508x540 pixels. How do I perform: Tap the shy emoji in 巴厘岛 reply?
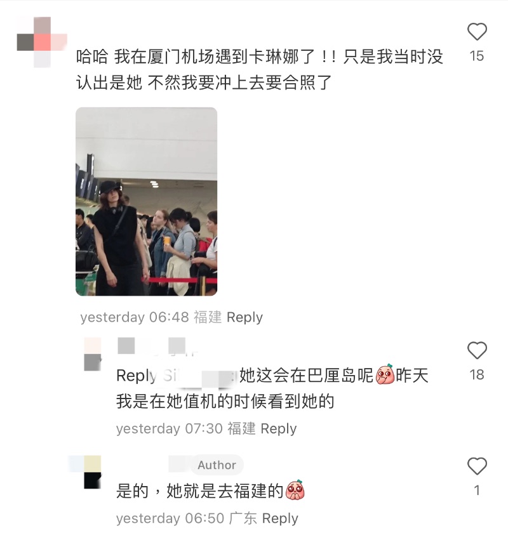[385, 374]
